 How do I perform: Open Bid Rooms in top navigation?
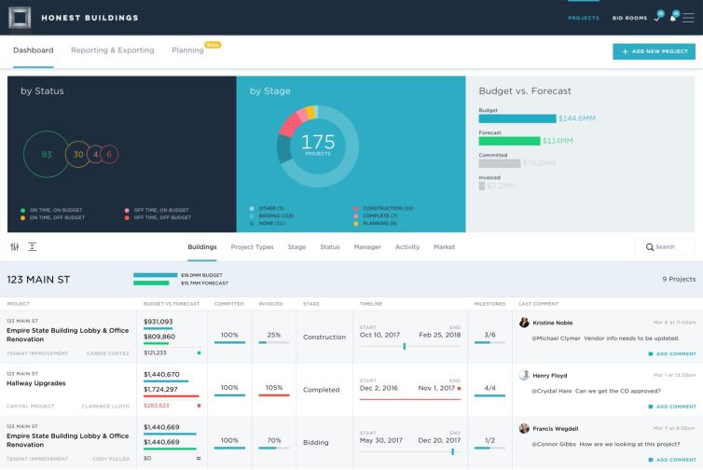pos(630,18)
